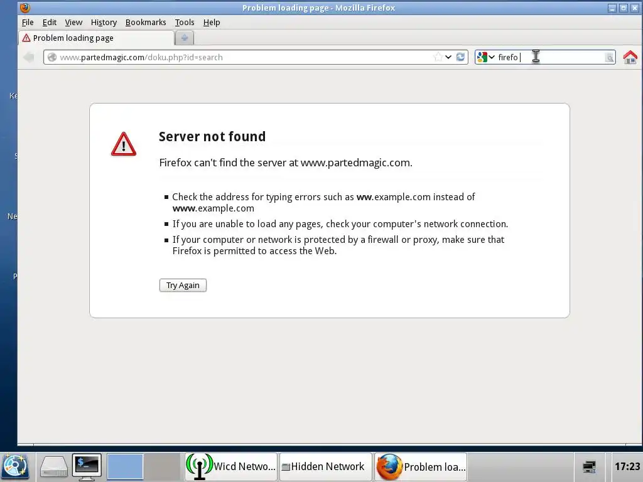Open the Edit menu
This screenshot has width=643, height=482.
[x=49, y=22]
